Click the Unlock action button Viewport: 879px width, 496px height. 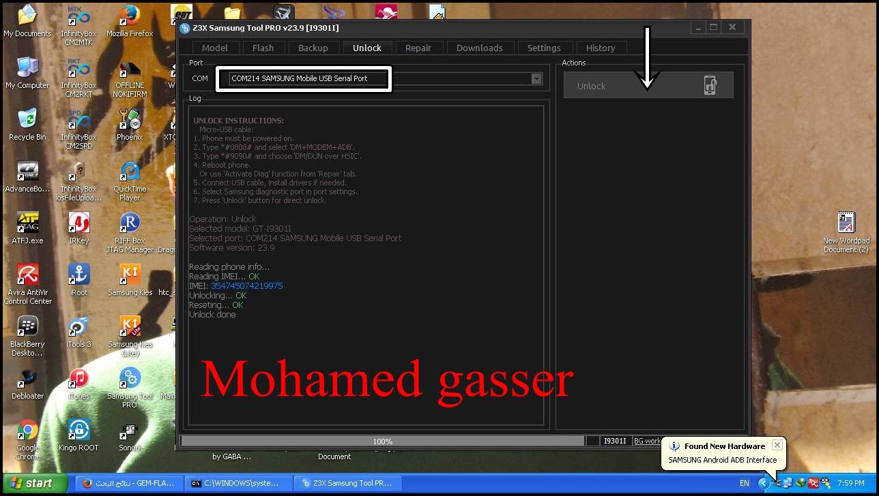(x=648, y=85)
